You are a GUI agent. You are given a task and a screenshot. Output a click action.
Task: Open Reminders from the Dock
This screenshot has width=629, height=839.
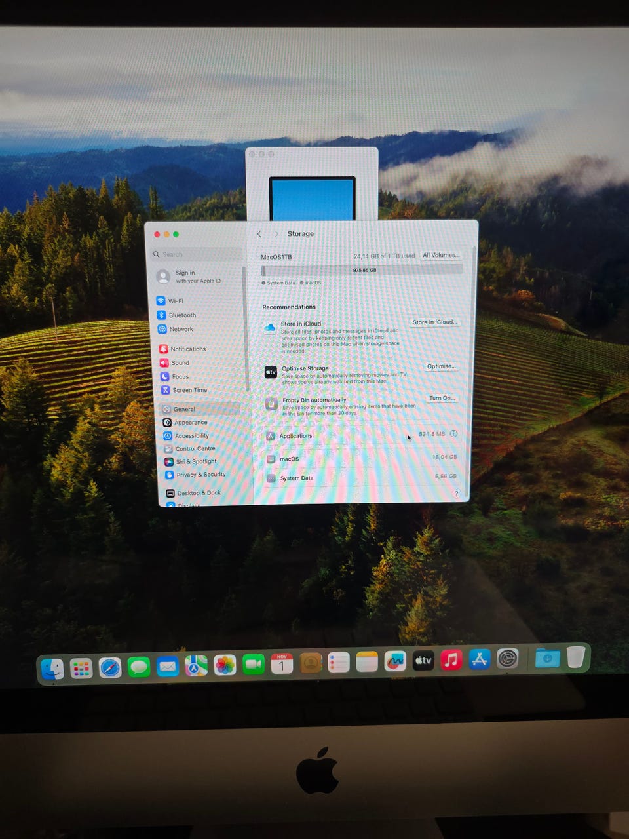tap(339, 663)
